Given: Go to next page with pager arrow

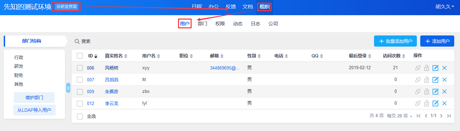Looking at the screenshot, I should coord(441,116).
